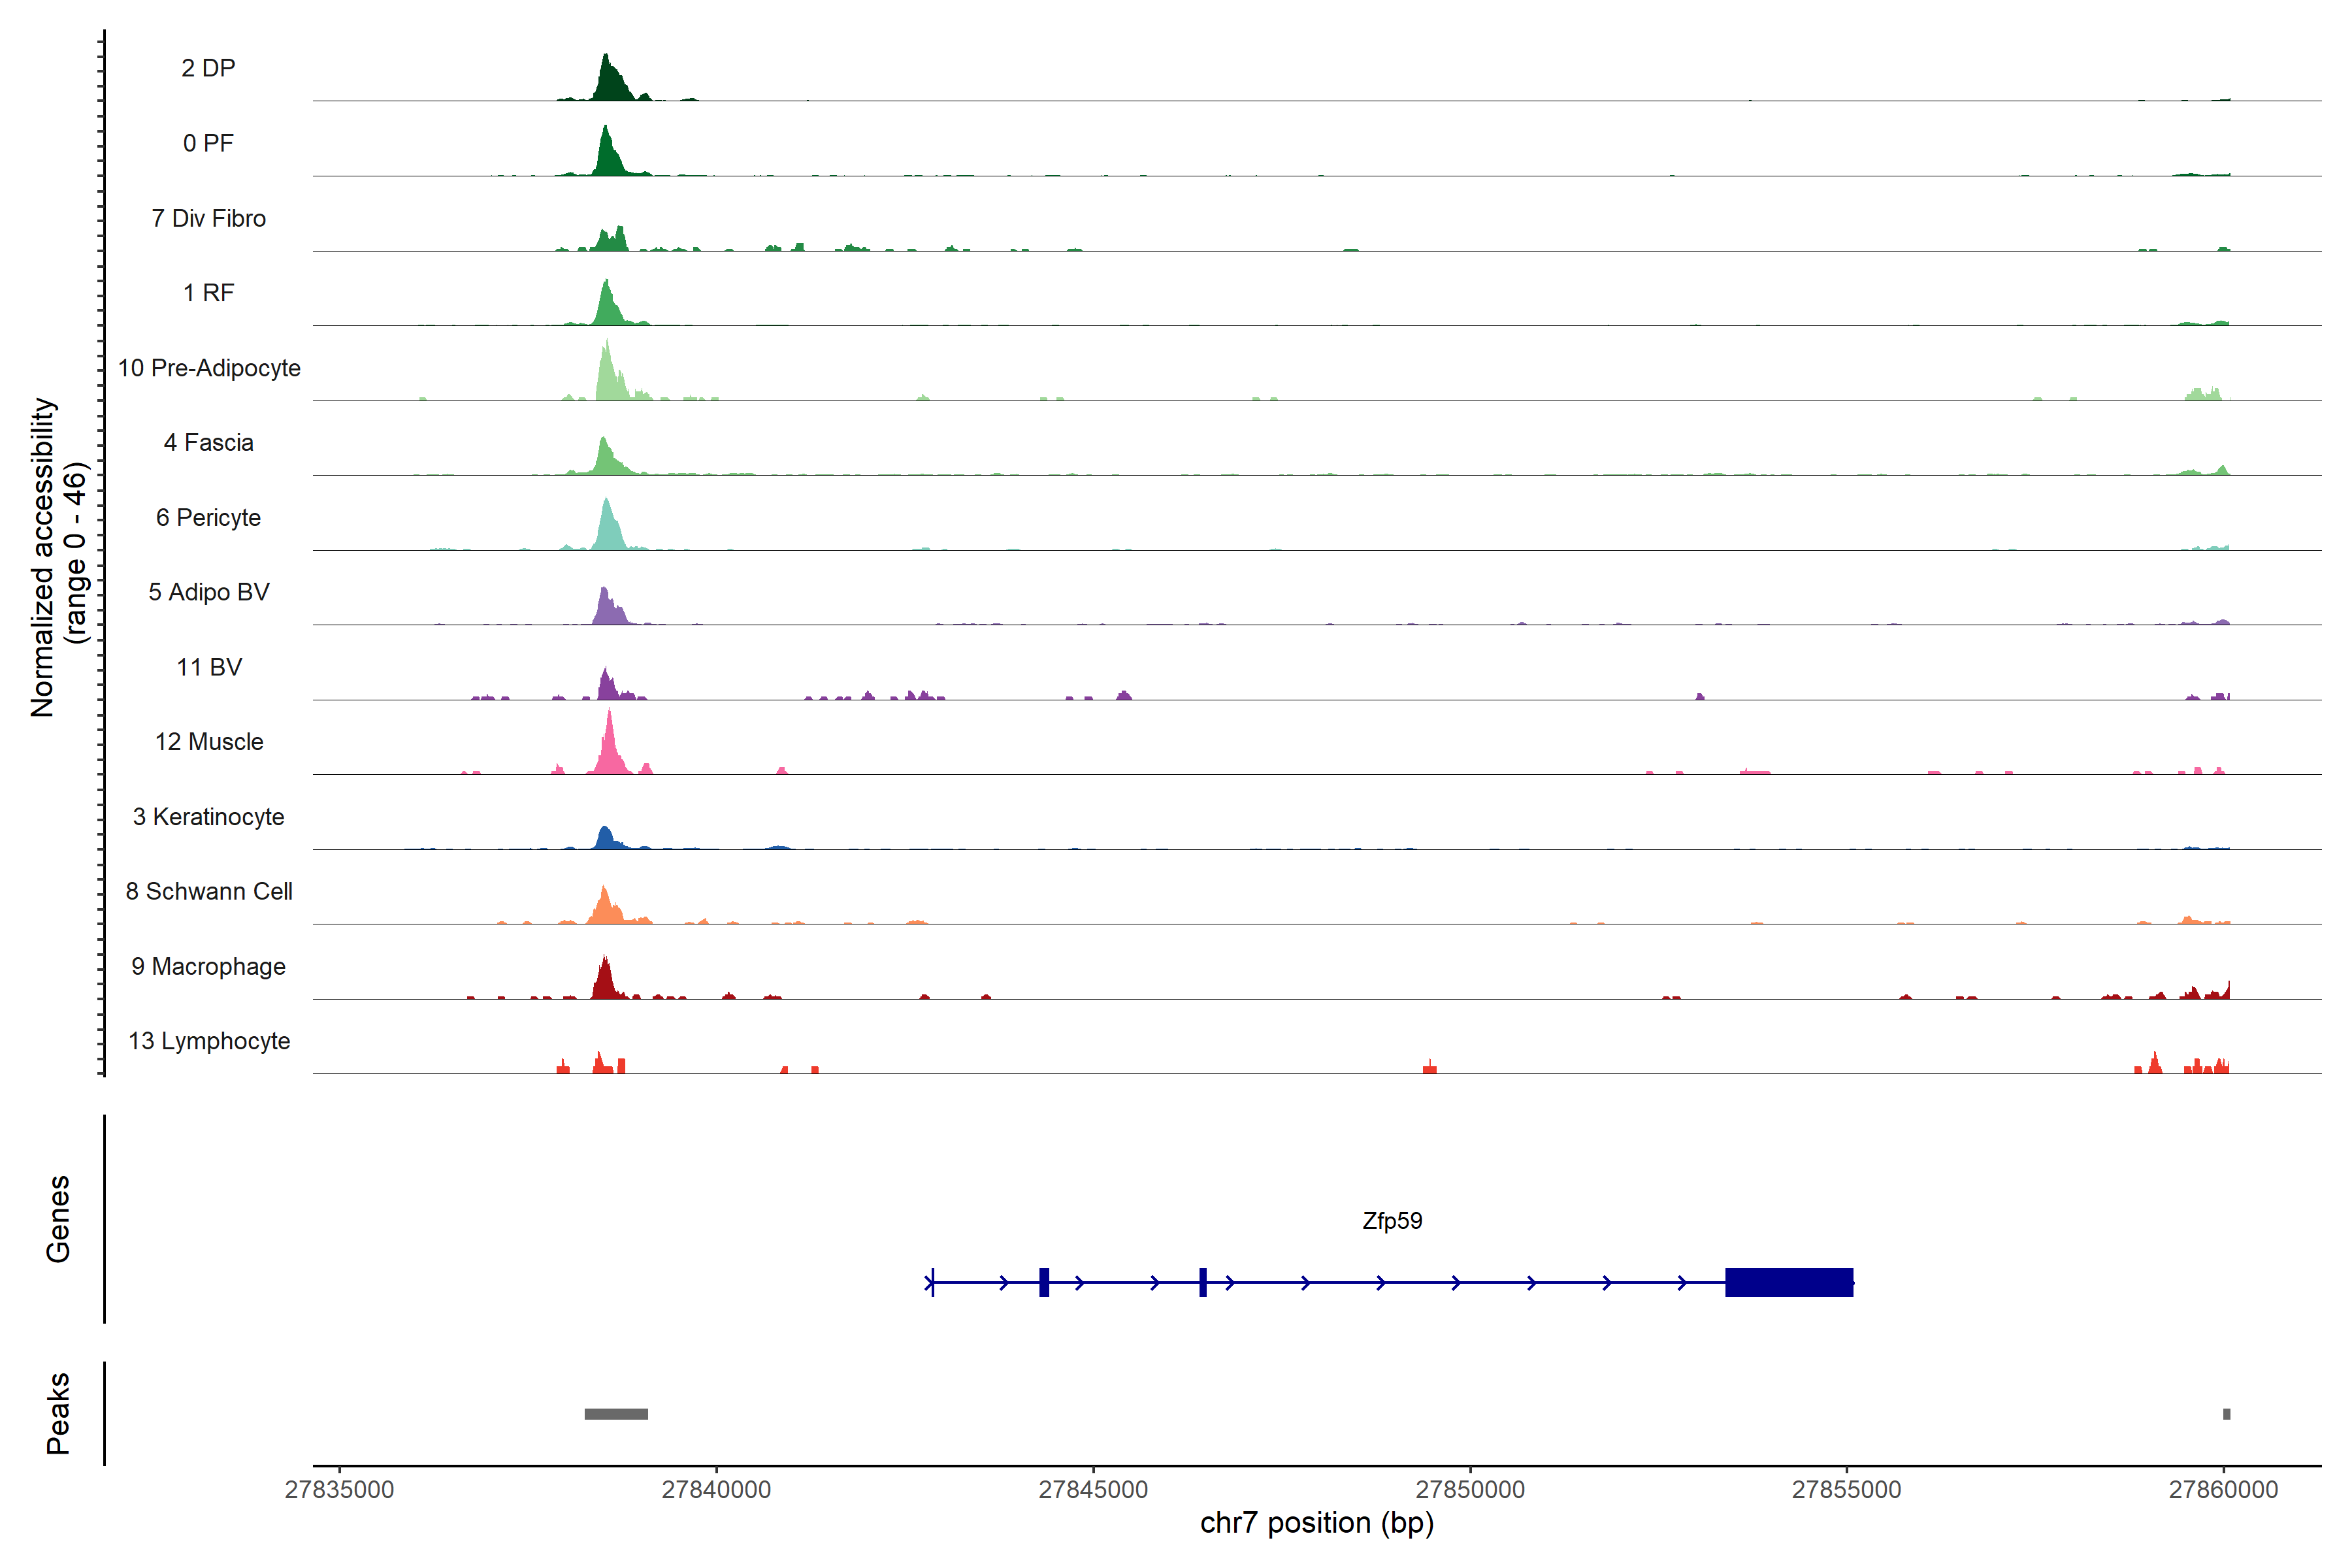
Task: Click the 0 PF track label
Action: pyautogui.click(x=208, y=143)
